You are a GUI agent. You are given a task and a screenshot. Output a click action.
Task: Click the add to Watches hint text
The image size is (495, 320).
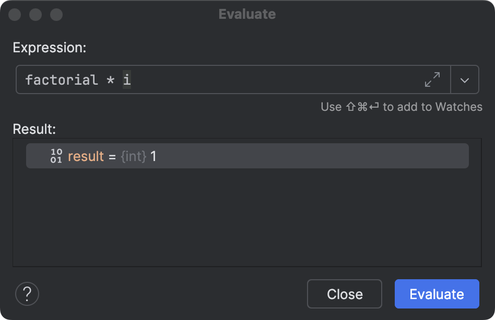point(402,107)
